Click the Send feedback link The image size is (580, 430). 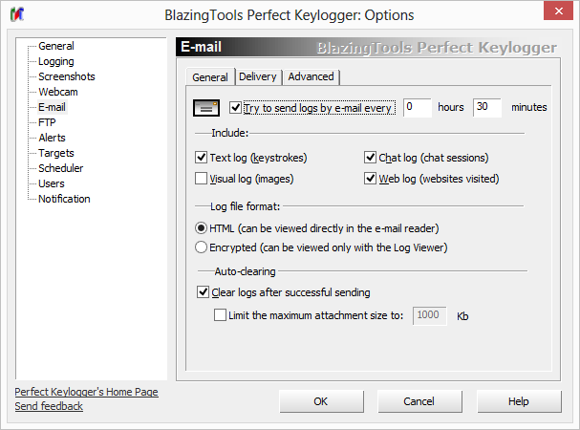(x=49, y=406)
